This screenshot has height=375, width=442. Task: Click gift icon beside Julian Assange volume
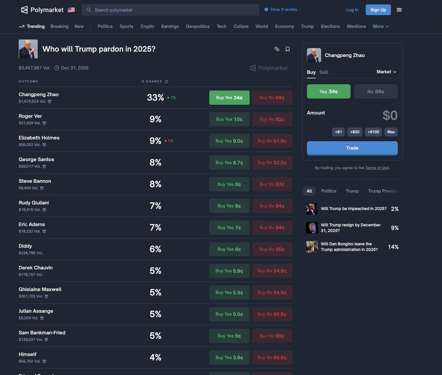click(x=42, y=318)
